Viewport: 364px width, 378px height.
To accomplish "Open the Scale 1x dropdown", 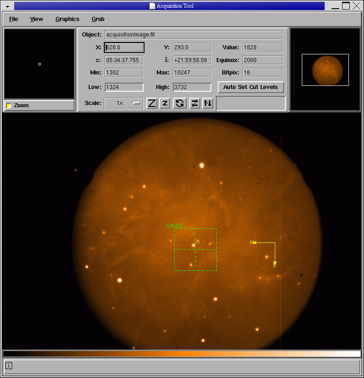I will [123, 103].
